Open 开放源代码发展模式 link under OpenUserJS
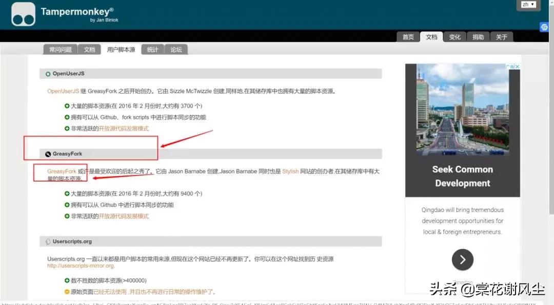The height and width of the screenshot is (305, 554). tap(124, 128)
